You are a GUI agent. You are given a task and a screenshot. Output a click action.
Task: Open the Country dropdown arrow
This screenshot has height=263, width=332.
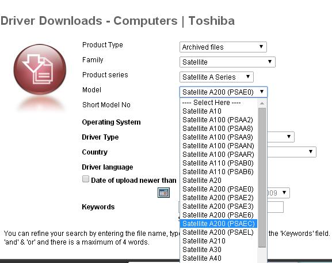pyautogui.click(x=310, y=152)
